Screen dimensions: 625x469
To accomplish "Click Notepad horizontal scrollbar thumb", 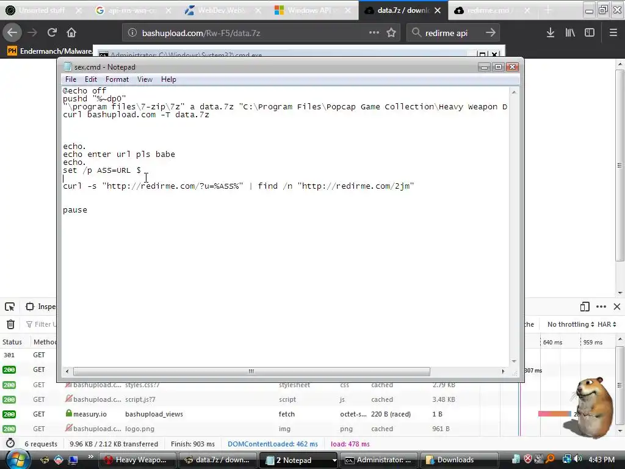I will (251, 371).
